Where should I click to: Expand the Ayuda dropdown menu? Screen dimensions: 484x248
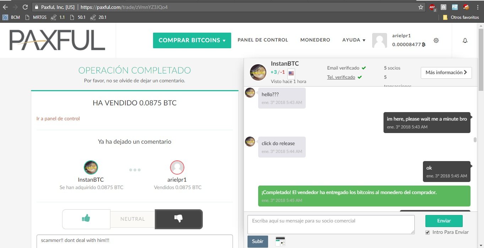(x=354, y=40)
